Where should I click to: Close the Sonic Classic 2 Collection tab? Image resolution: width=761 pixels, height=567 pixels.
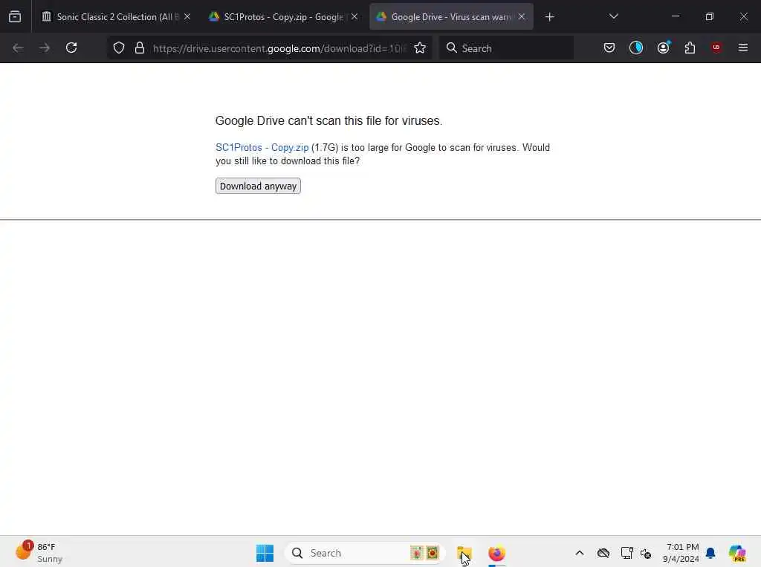(187, 16)
